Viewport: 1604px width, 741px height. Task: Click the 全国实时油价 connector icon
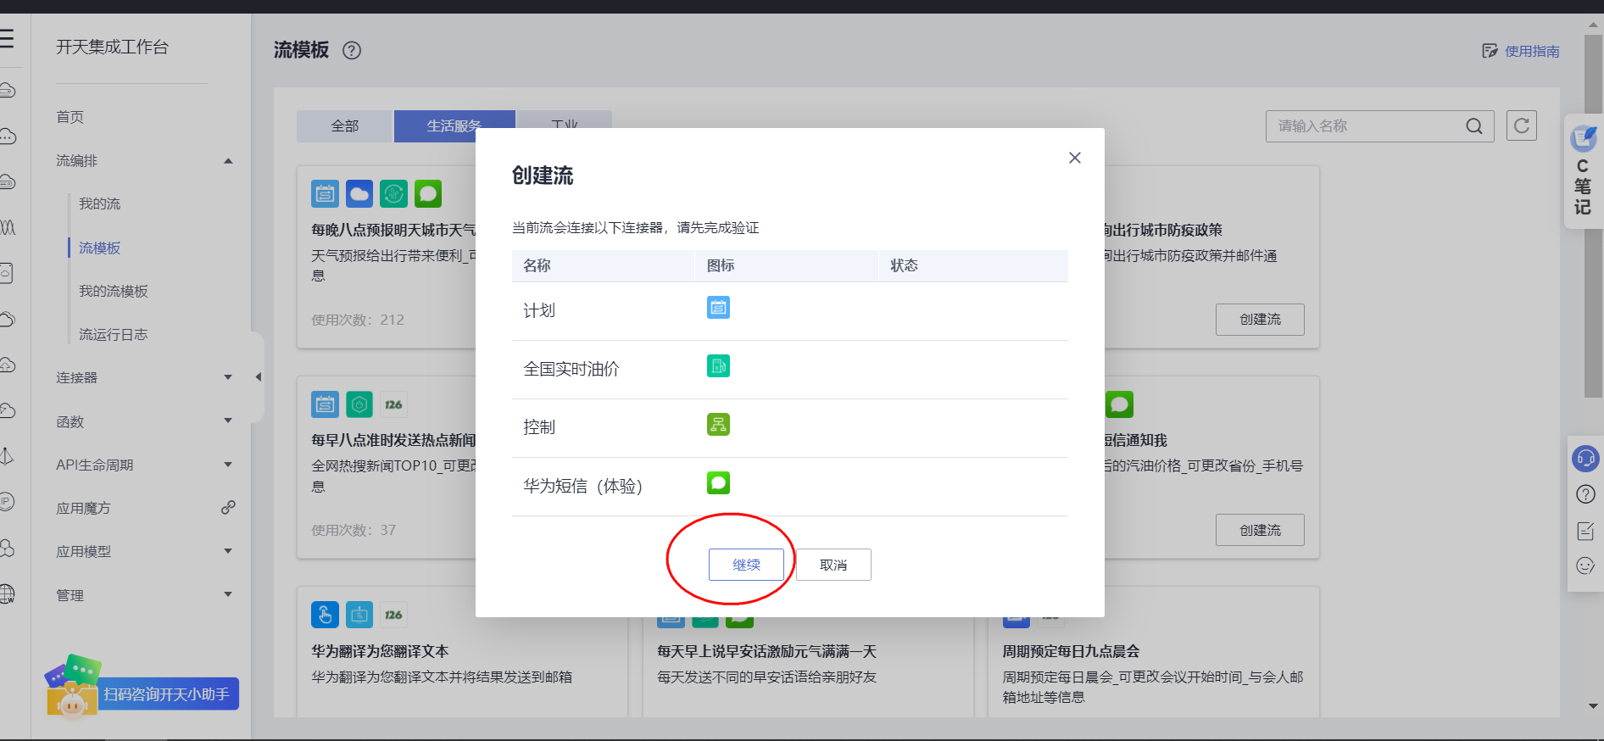point(718,365)
